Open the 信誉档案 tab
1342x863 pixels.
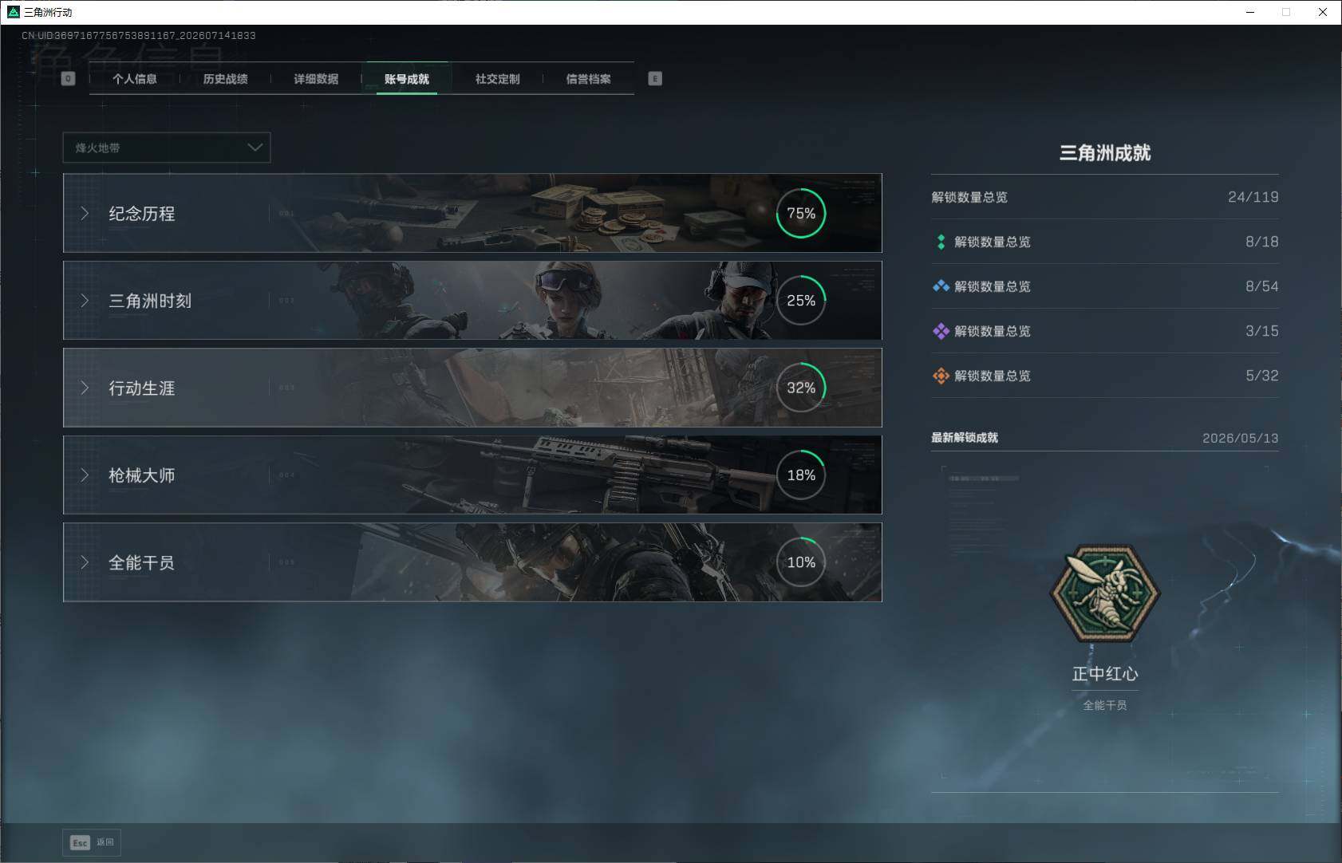pos(588,79)
